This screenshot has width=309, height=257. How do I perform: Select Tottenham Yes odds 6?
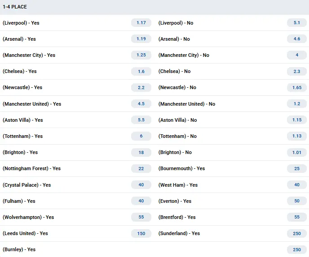141,136
